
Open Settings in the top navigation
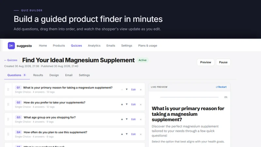127,45
